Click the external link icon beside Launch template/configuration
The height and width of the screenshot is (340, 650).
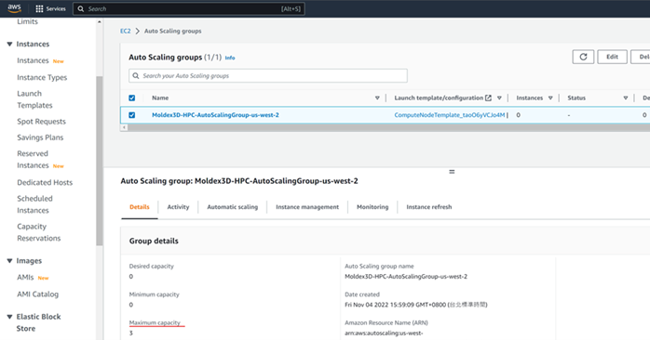[x=488, y=98]
